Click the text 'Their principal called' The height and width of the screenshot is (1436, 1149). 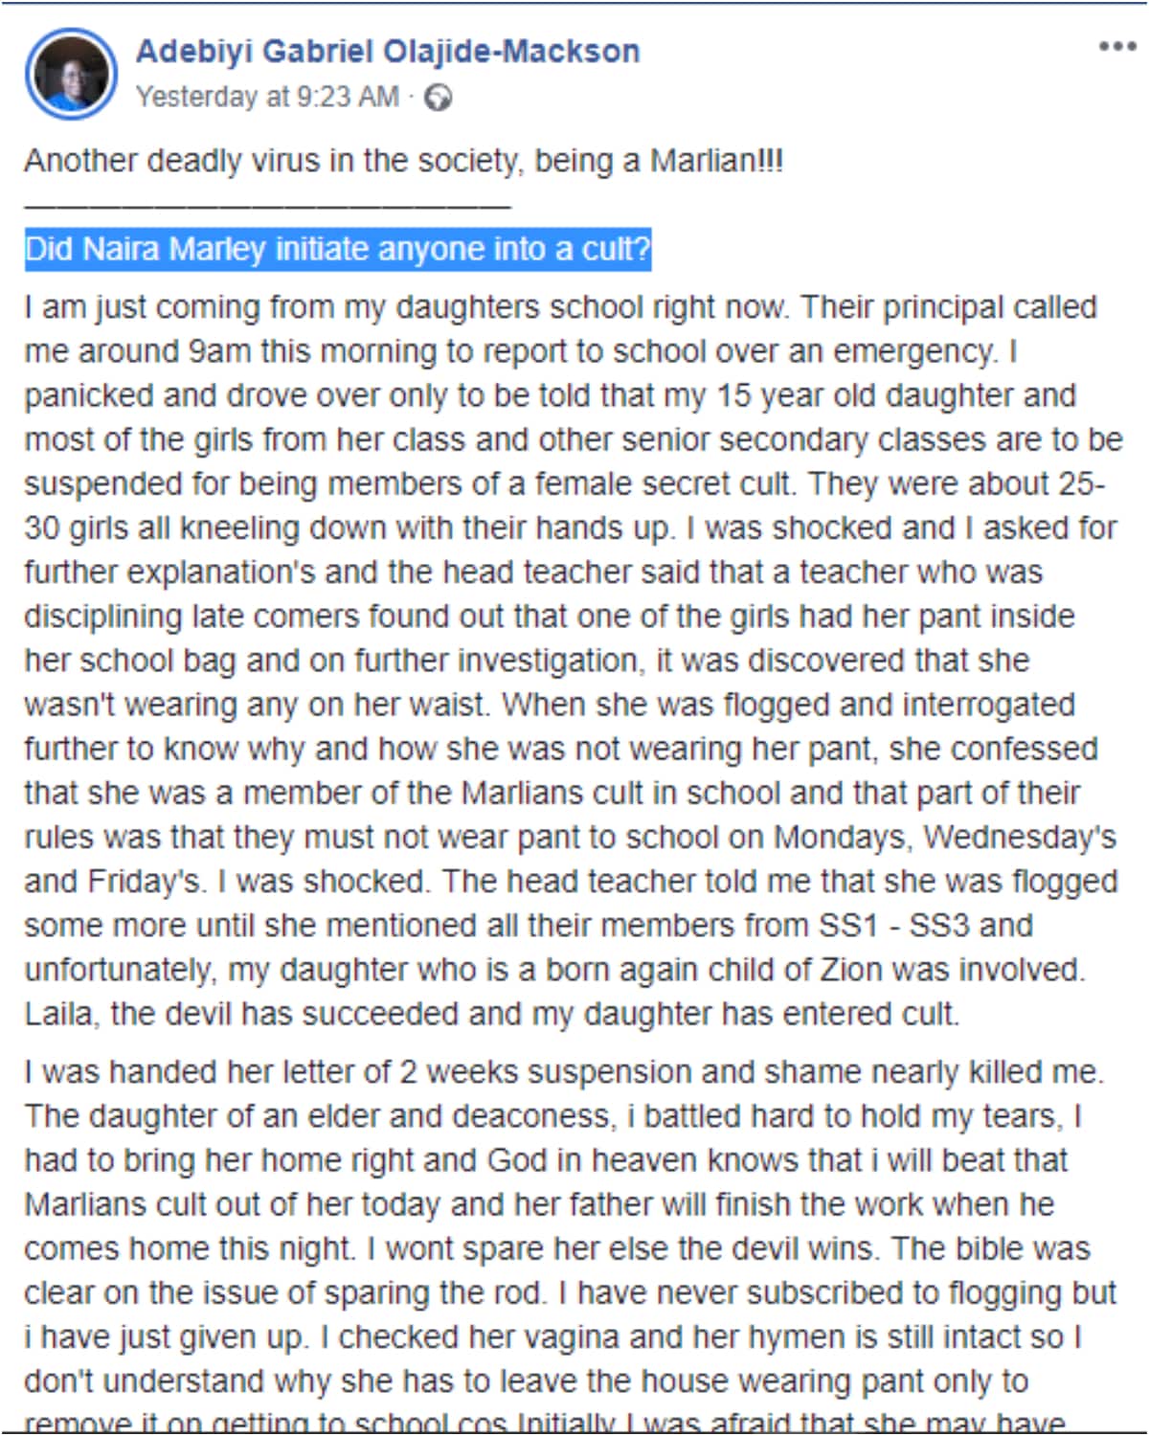pos(948,307)
